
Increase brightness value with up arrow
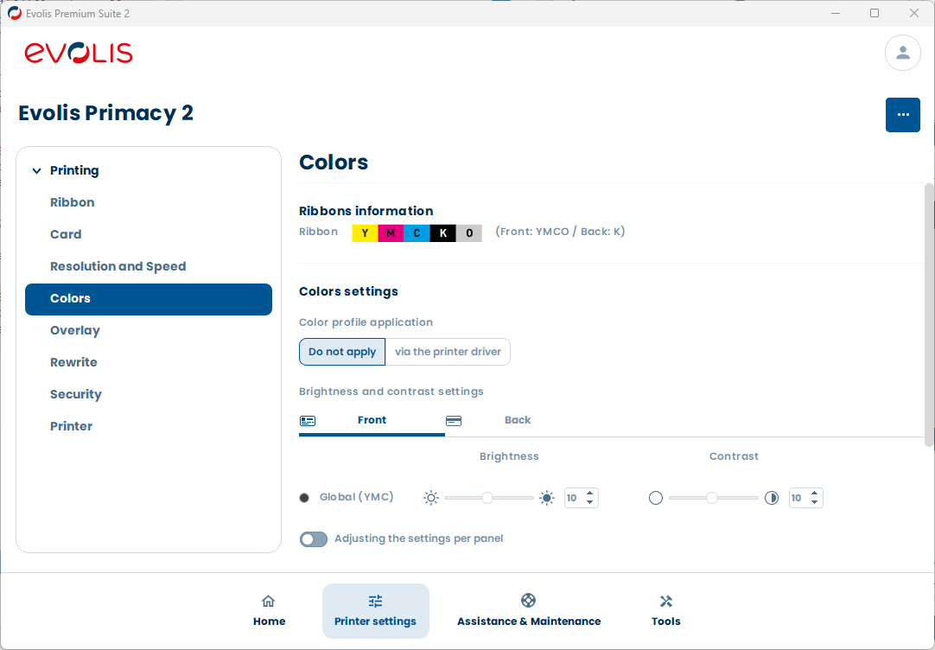click(590, 494)
